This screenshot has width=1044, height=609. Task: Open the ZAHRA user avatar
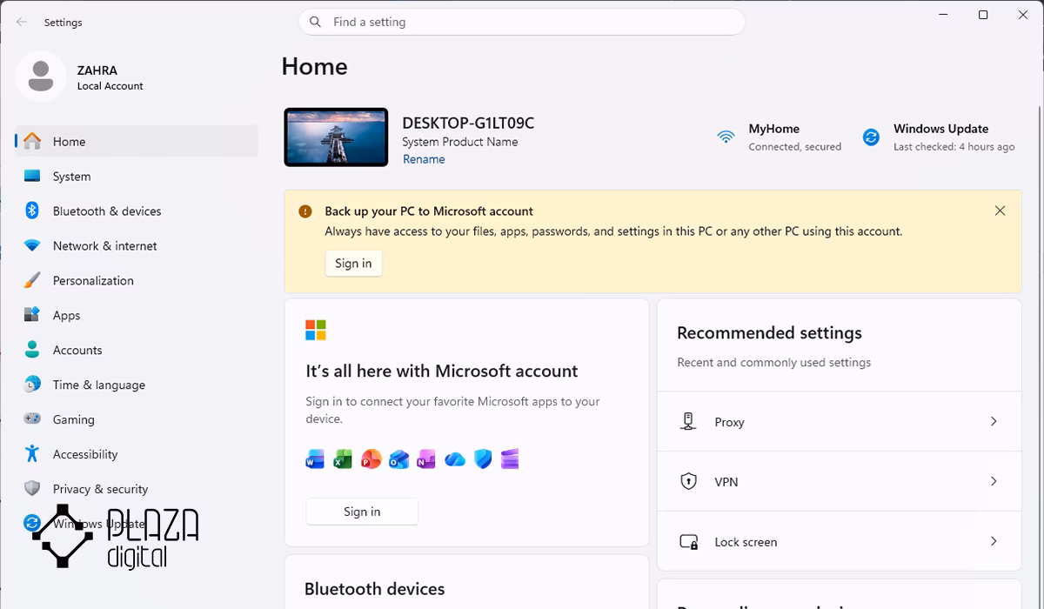point(40,77)
